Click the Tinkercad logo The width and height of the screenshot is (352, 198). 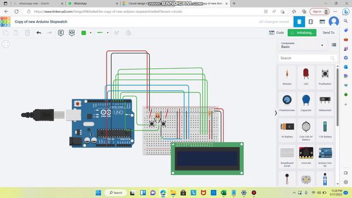coord(5,22)
